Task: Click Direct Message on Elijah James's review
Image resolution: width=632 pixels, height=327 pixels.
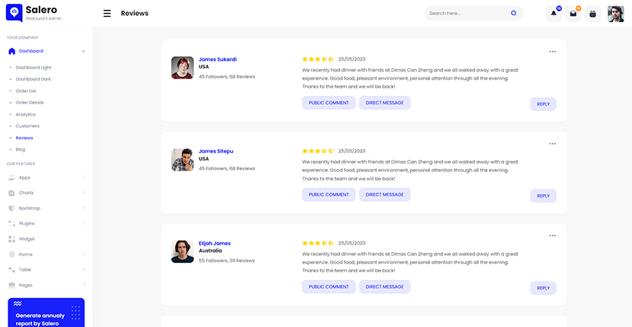Action: pyautogui.click(x=385, y=287)
